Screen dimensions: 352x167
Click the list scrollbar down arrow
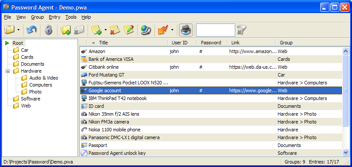point(345,152)
